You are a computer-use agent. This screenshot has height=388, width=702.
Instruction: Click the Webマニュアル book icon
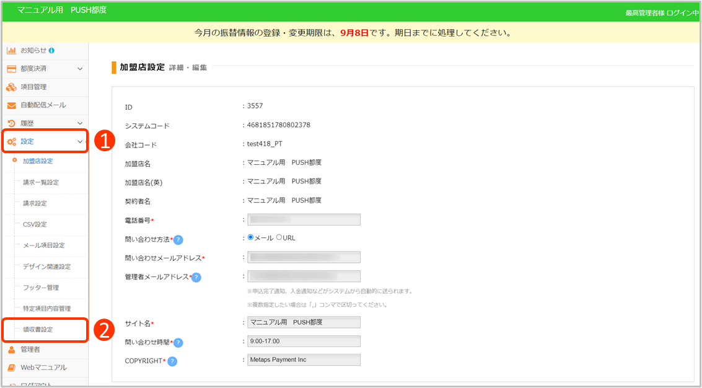pos(12,368)
